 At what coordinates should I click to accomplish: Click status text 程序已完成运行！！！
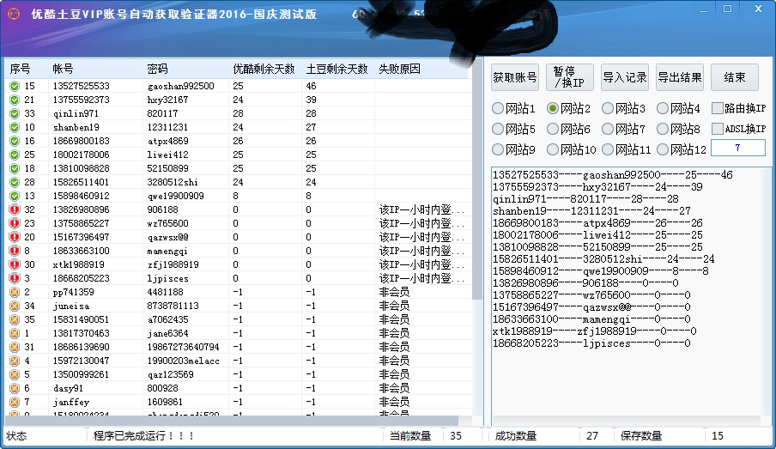[x=143, y=436]
